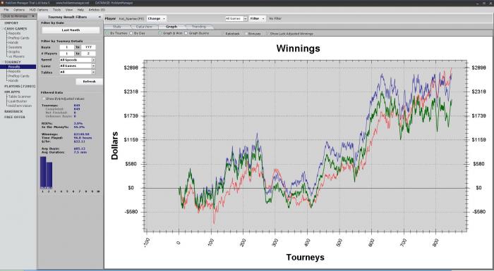Click the maximum Buyin input field

88,47
